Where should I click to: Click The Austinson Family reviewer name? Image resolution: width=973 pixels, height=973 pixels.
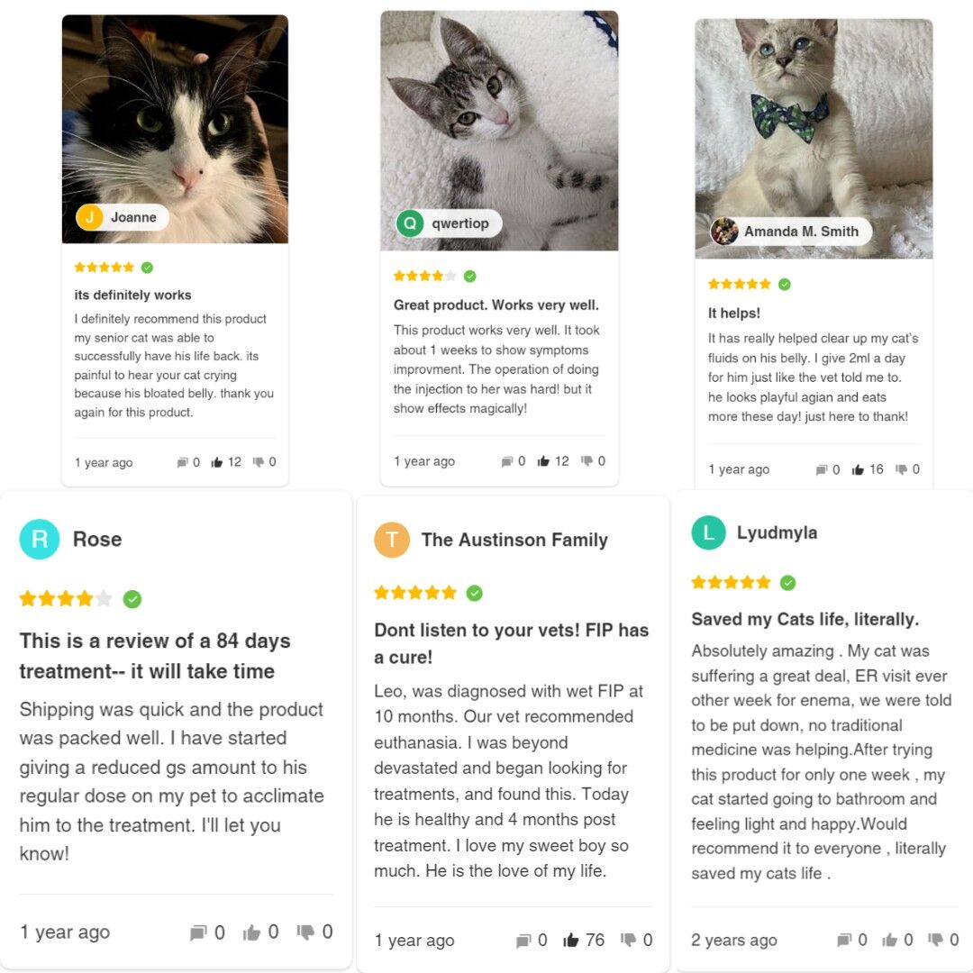[x=514, y=540]
